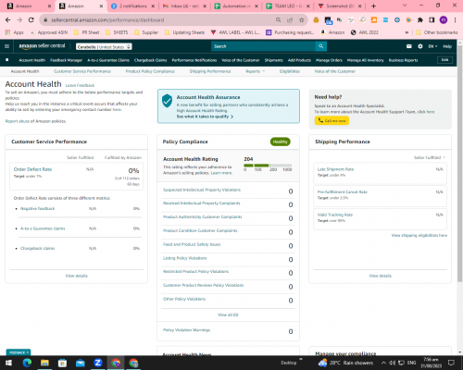Image resolution: width=463 pixels, height=370 pixels.
Task: Reload the page with the refresh icon
Action: click(31, 19)
